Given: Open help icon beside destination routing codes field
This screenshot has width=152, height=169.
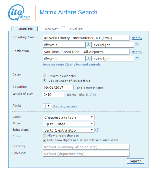Looking at the screenshot, I should (x=88, y=58).
